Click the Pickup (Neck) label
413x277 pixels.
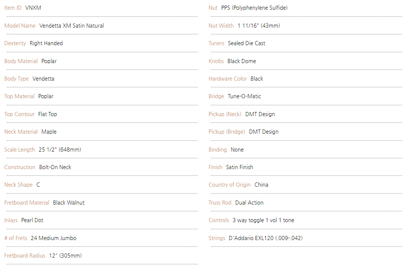pos(225,114)
